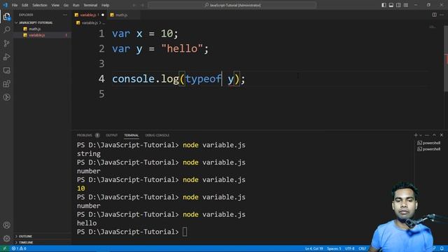Open editor more actions ellipsis
The height and width of the screenshot is (252, 448).
442,15
